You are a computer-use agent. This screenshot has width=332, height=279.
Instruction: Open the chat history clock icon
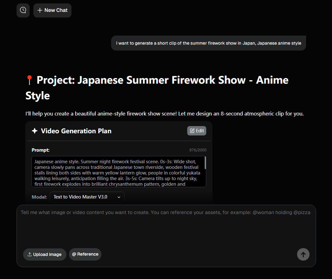tap(23, 10)
